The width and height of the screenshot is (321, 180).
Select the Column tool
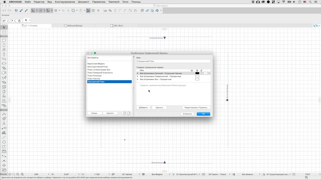(4, 54)
